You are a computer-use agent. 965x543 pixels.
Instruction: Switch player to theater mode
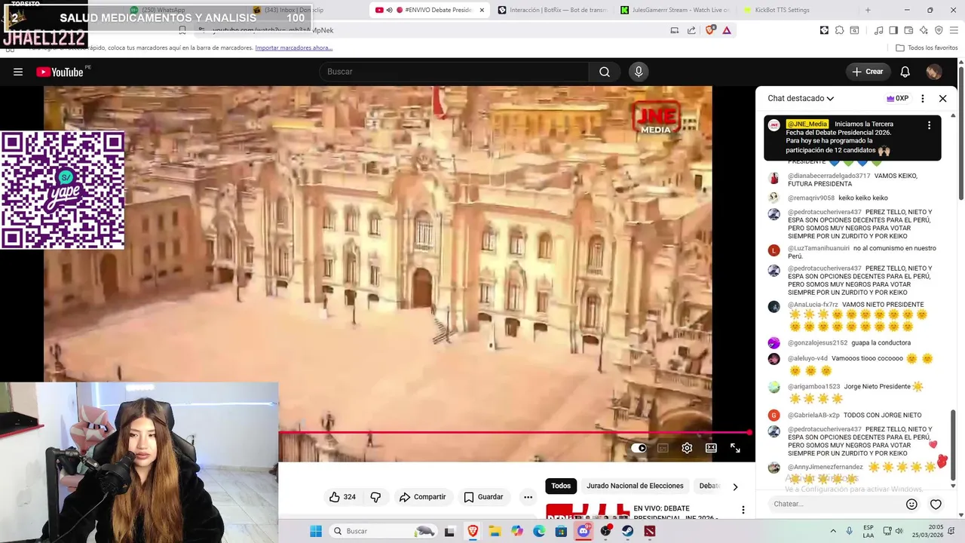711,448
